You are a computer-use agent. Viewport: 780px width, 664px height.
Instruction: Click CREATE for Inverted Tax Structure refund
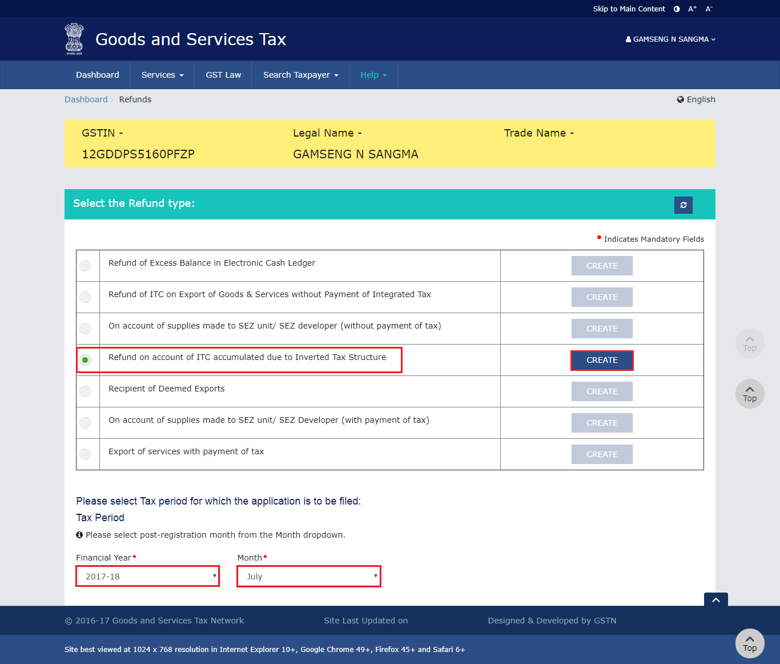pos(602,360)
